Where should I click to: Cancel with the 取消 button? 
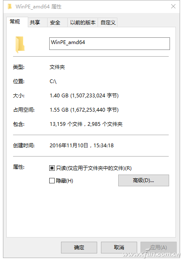pyautogui.click(x=119, y=247)
